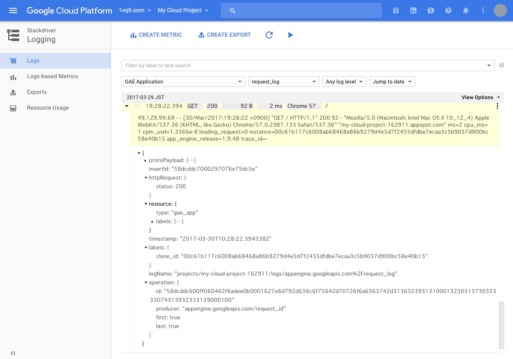This screenshot has height=359, width=513.
Task: Click the Chrome 57 user agent label
Action: click(302, 106)
